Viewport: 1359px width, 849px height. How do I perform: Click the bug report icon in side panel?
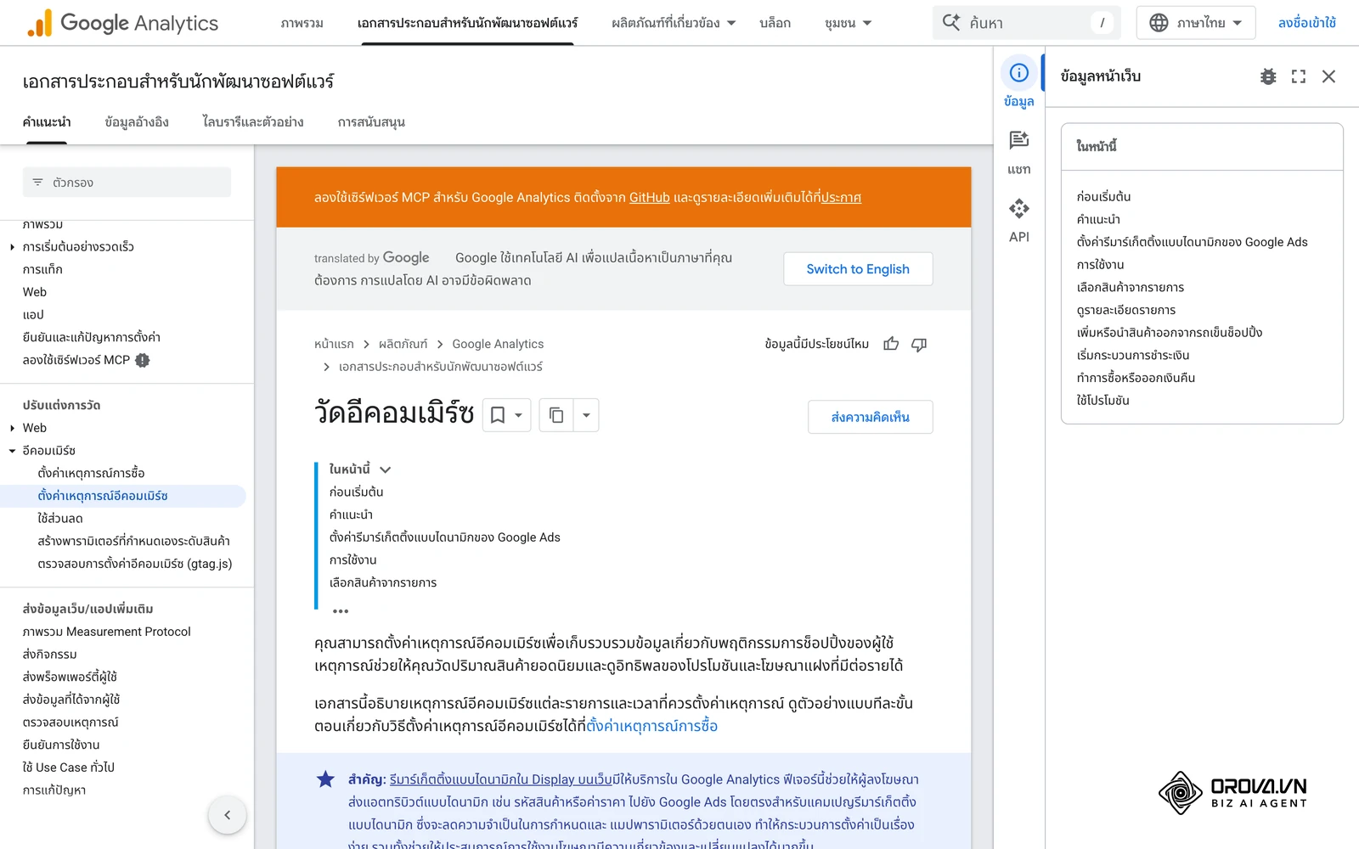1268,76
